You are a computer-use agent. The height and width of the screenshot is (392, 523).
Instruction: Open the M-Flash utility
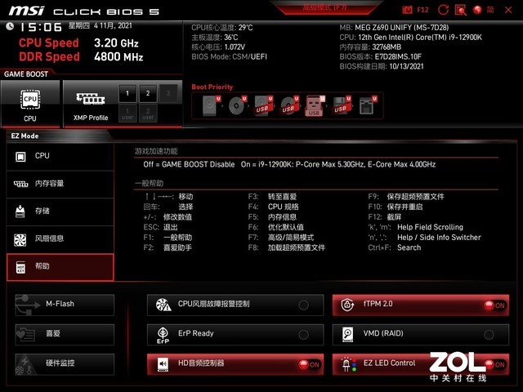pos(65,305)
